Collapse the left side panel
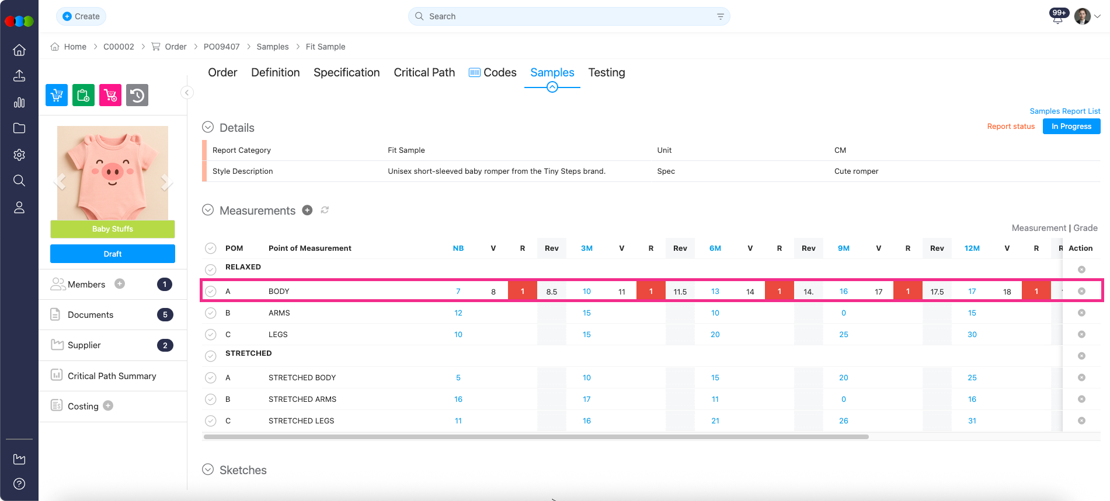 click(x=187, y=93)
